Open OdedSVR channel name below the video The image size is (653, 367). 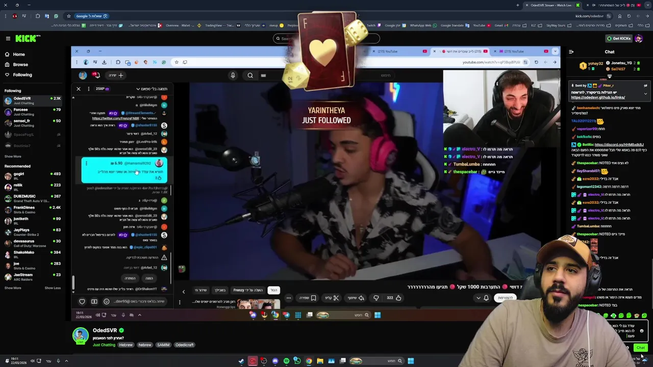(105, 330)
